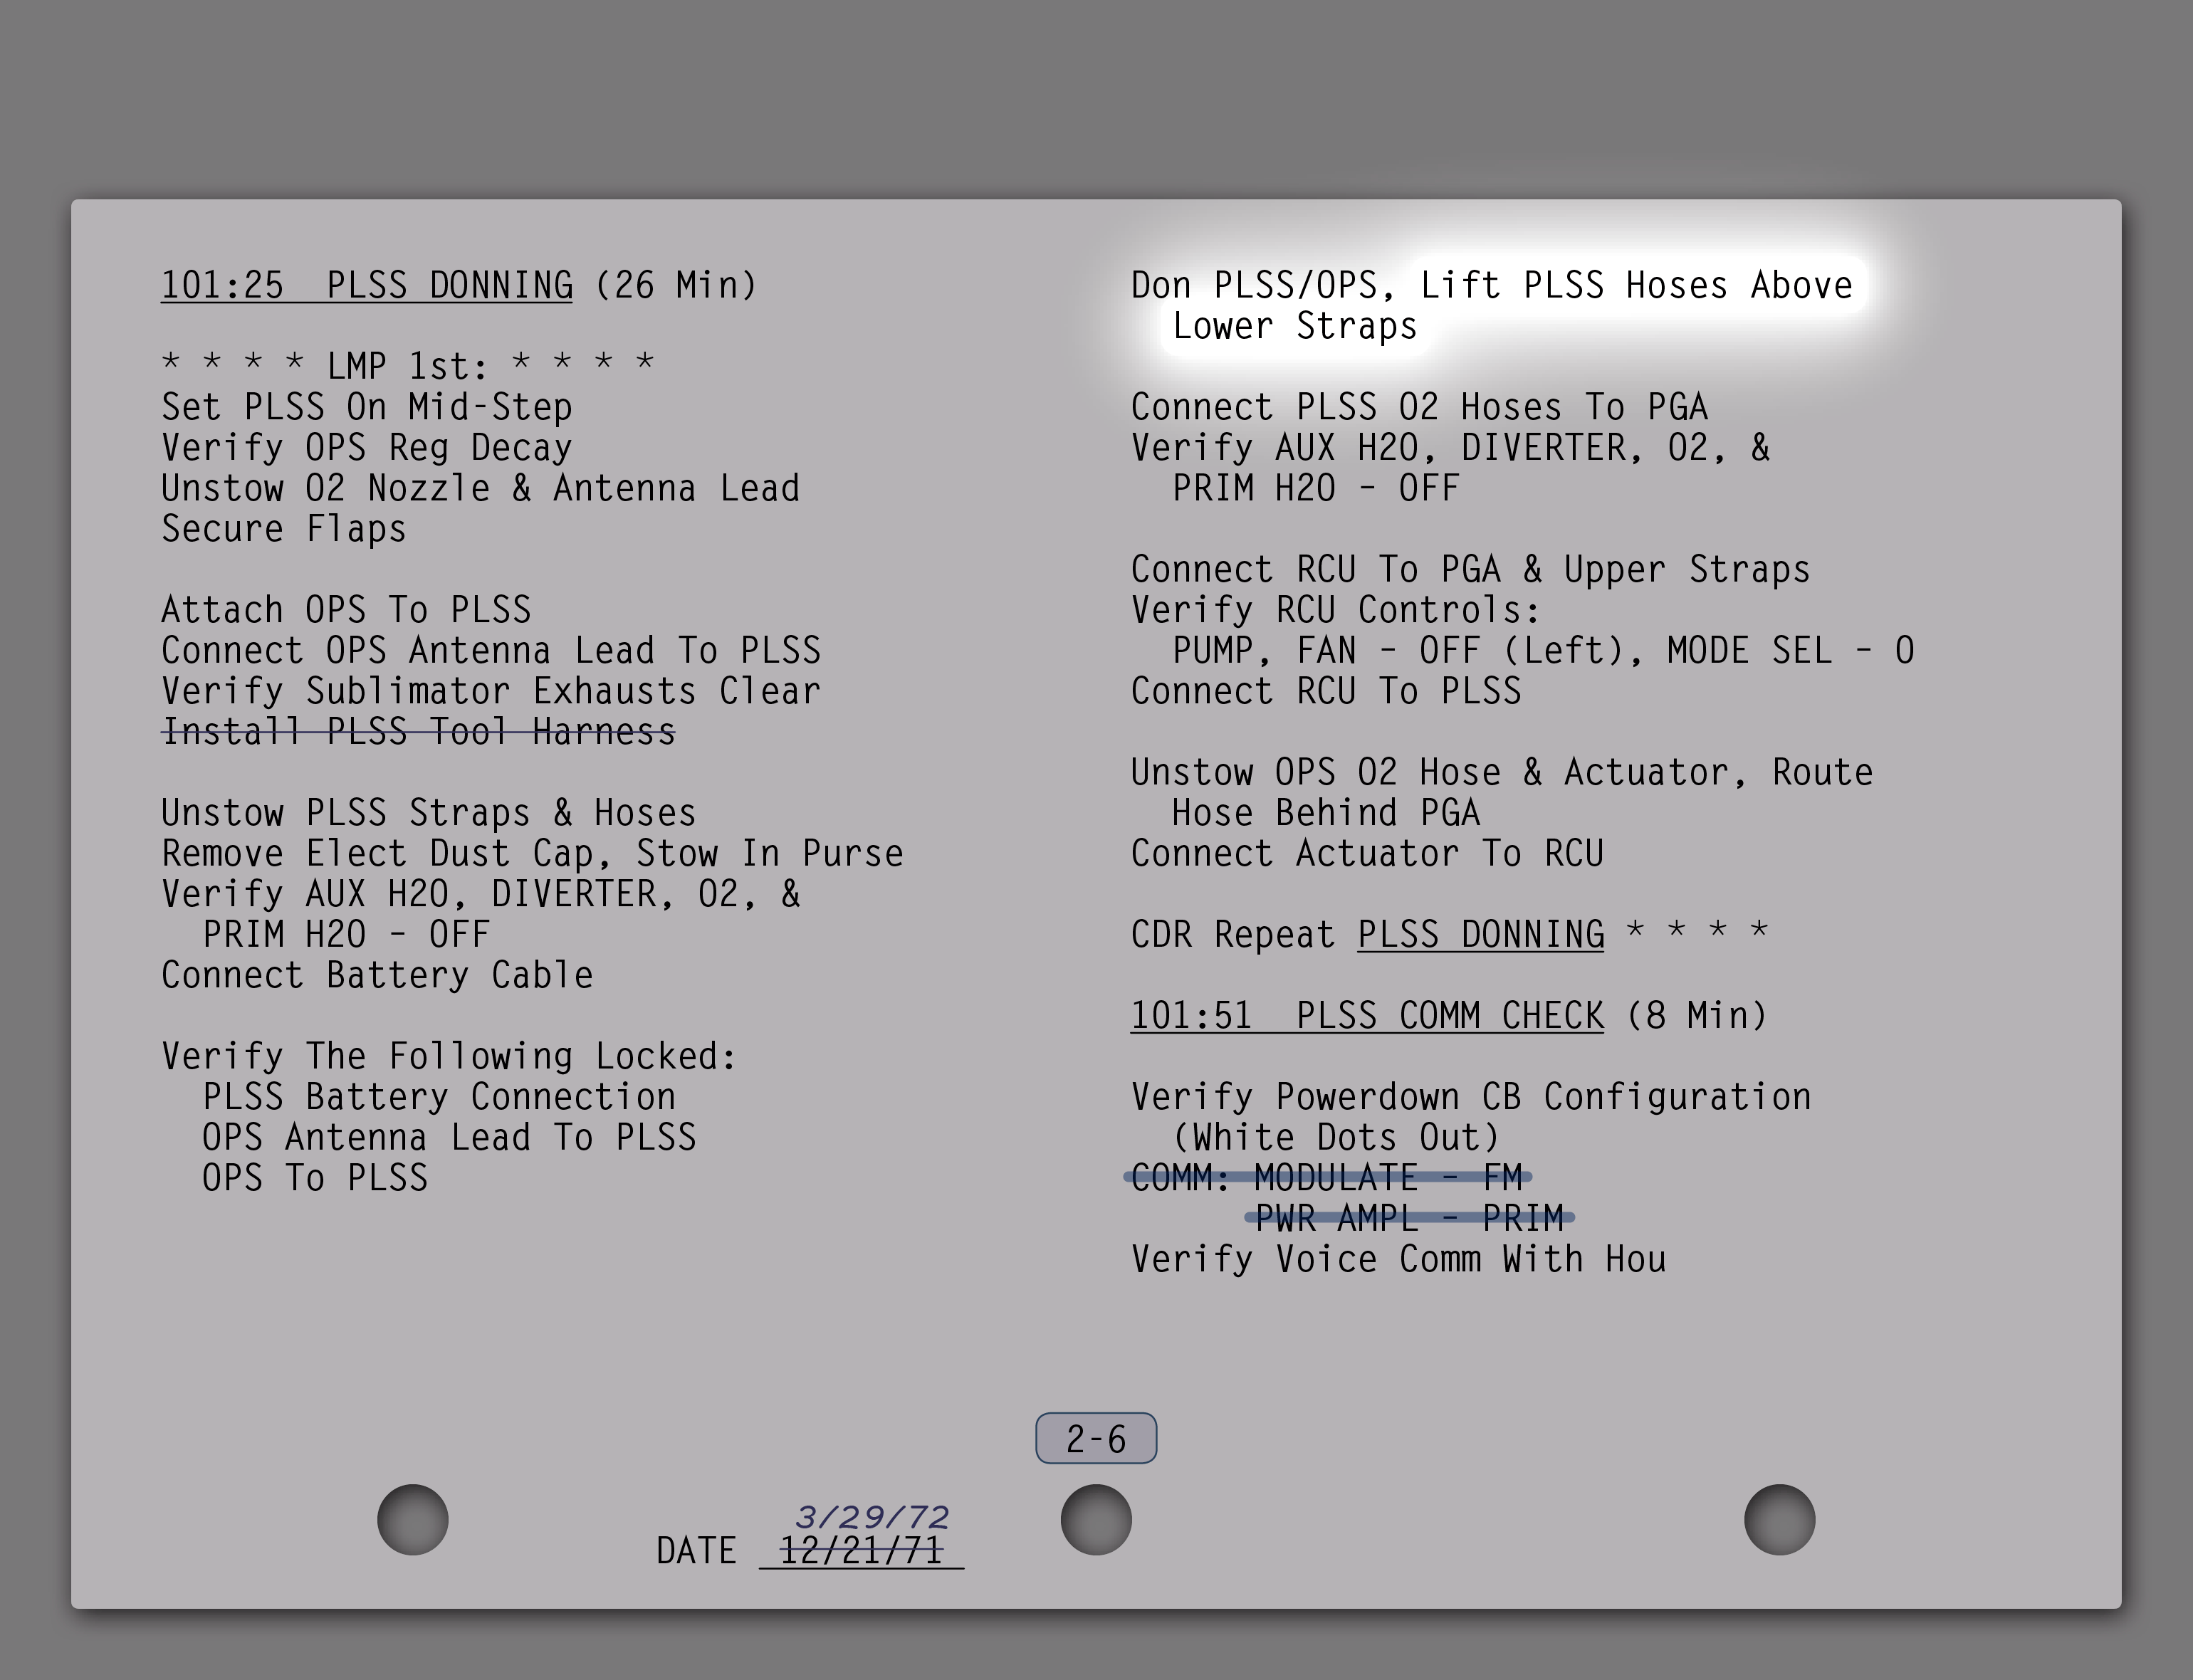Click Verify Sublimator Exhausts Clear step
Image resolution: width=2193 pixels, height=1680 pixels.
(x=490, y=691)
